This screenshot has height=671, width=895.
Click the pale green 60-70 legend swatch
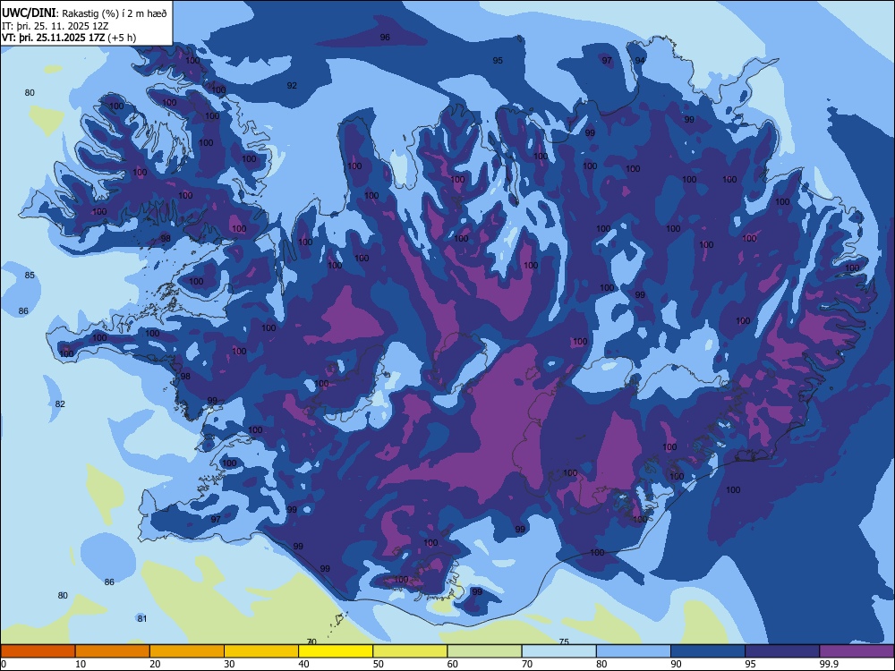pos(484,651)
